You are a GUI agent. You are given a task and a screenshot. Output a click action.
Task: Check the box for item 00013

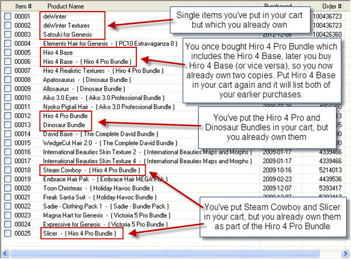pyautogui.click(x=8, y=125)
